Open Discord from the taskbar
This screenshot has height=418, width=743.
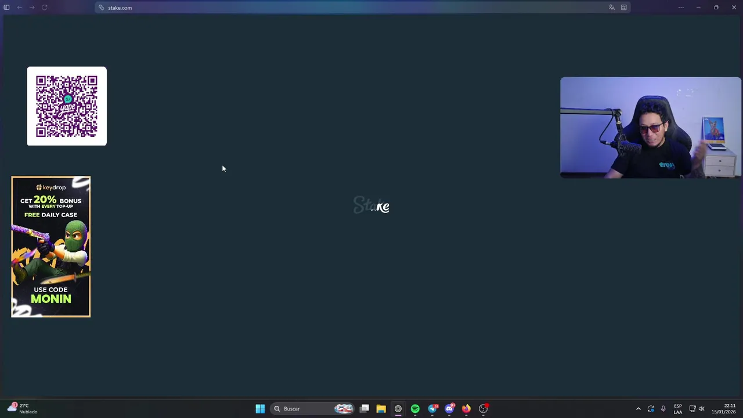[449, 409]
